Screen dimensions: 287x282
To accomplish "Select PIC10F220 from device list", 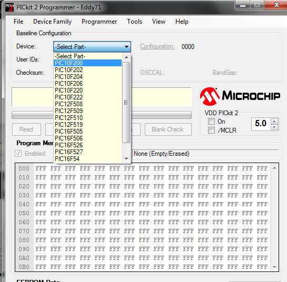I will coord(87,90).
